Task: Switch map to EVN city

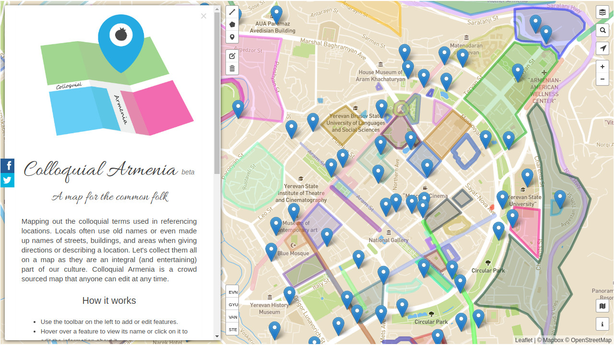Action: point(233,292)
